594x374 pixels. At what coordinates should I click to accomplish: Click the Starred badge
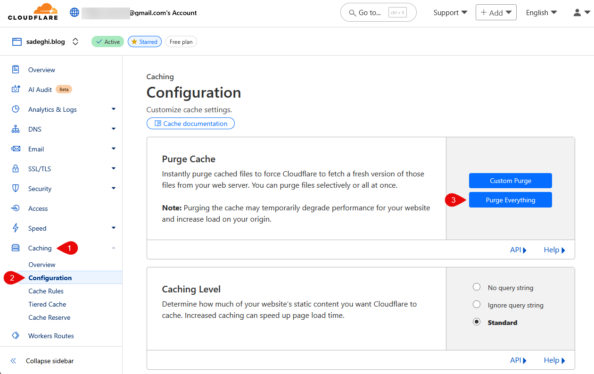(x=144, y=42)
